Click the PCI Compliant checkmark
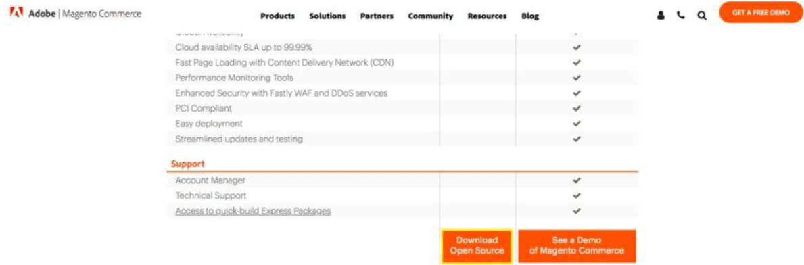The height and width of the screenshot is (265, 804). (577, 108)
